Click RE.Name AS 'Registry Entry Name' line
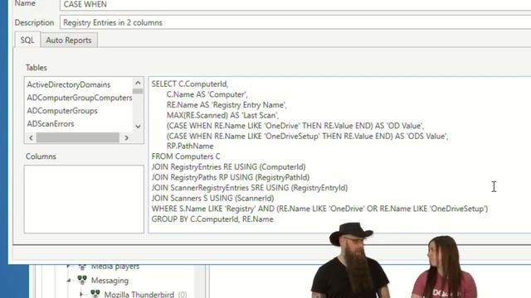Viewport: 531px width, 298px height. (227, 105)
